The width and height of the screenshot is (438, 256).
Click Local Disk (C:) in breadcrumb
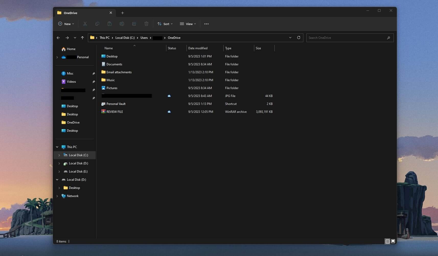click(125, 38)
